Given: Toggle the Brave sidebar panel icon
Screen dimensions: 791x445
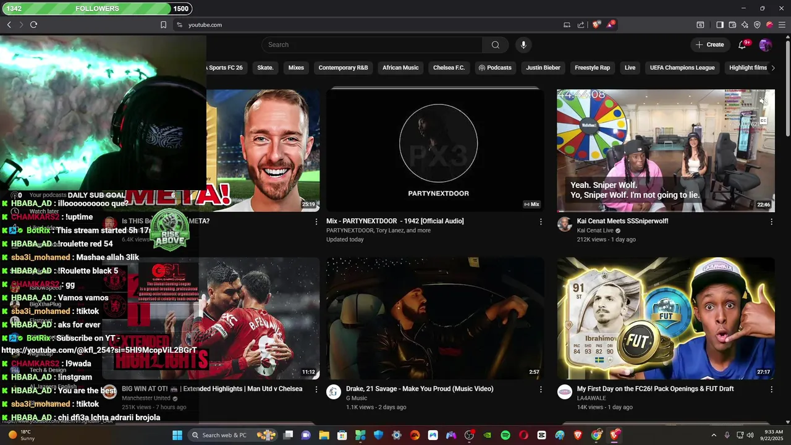Looking at the screenshot, I should click(720, 25).
